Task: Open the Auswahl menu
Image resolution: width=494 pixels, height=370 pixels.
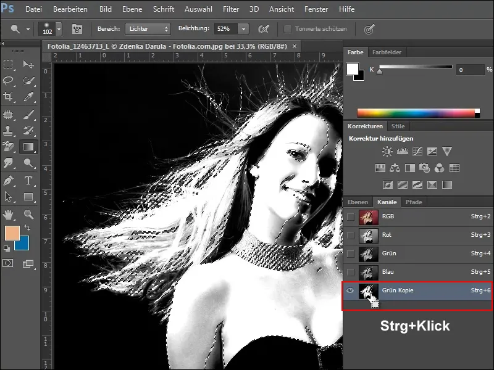Action: (x=198, y=9)
